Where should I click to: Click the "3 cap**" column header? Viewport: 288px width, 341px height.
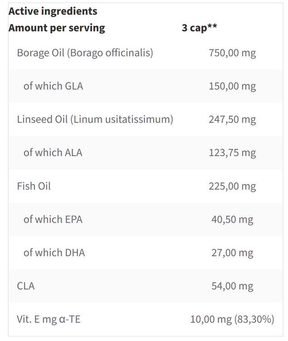(199, 28)
